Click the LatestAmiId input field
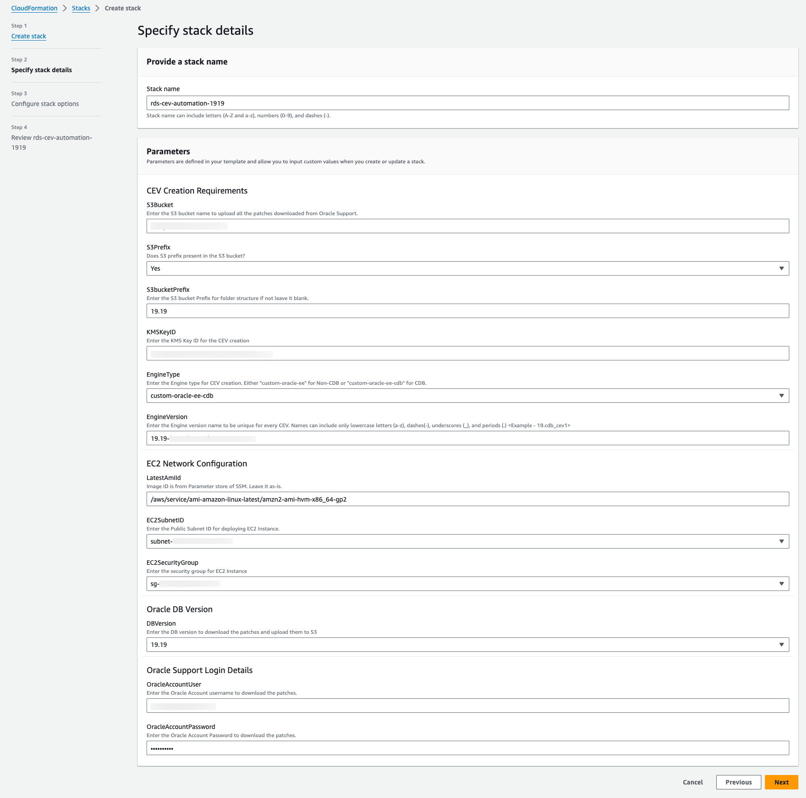 (x=467, y=499)
